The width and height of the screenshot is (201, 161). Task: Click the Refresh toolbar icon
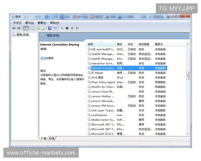[x=38, y=28]
